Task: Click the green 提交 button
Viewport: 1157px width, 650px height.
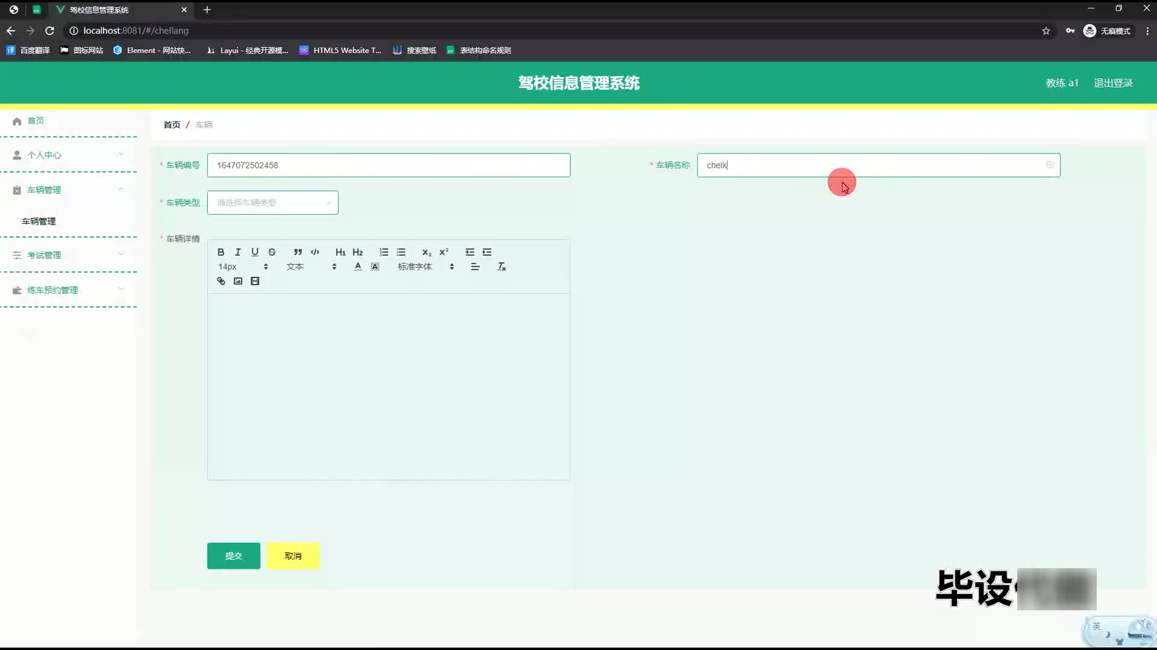Action: [233, 556]
